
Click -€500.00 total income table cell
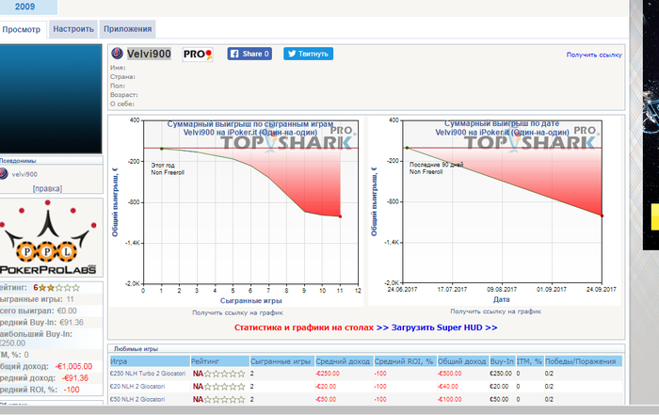coord(449,374)
